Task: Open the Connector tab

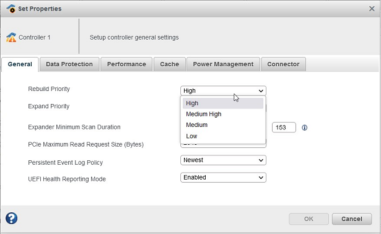Action: click(x=283, y=64)
